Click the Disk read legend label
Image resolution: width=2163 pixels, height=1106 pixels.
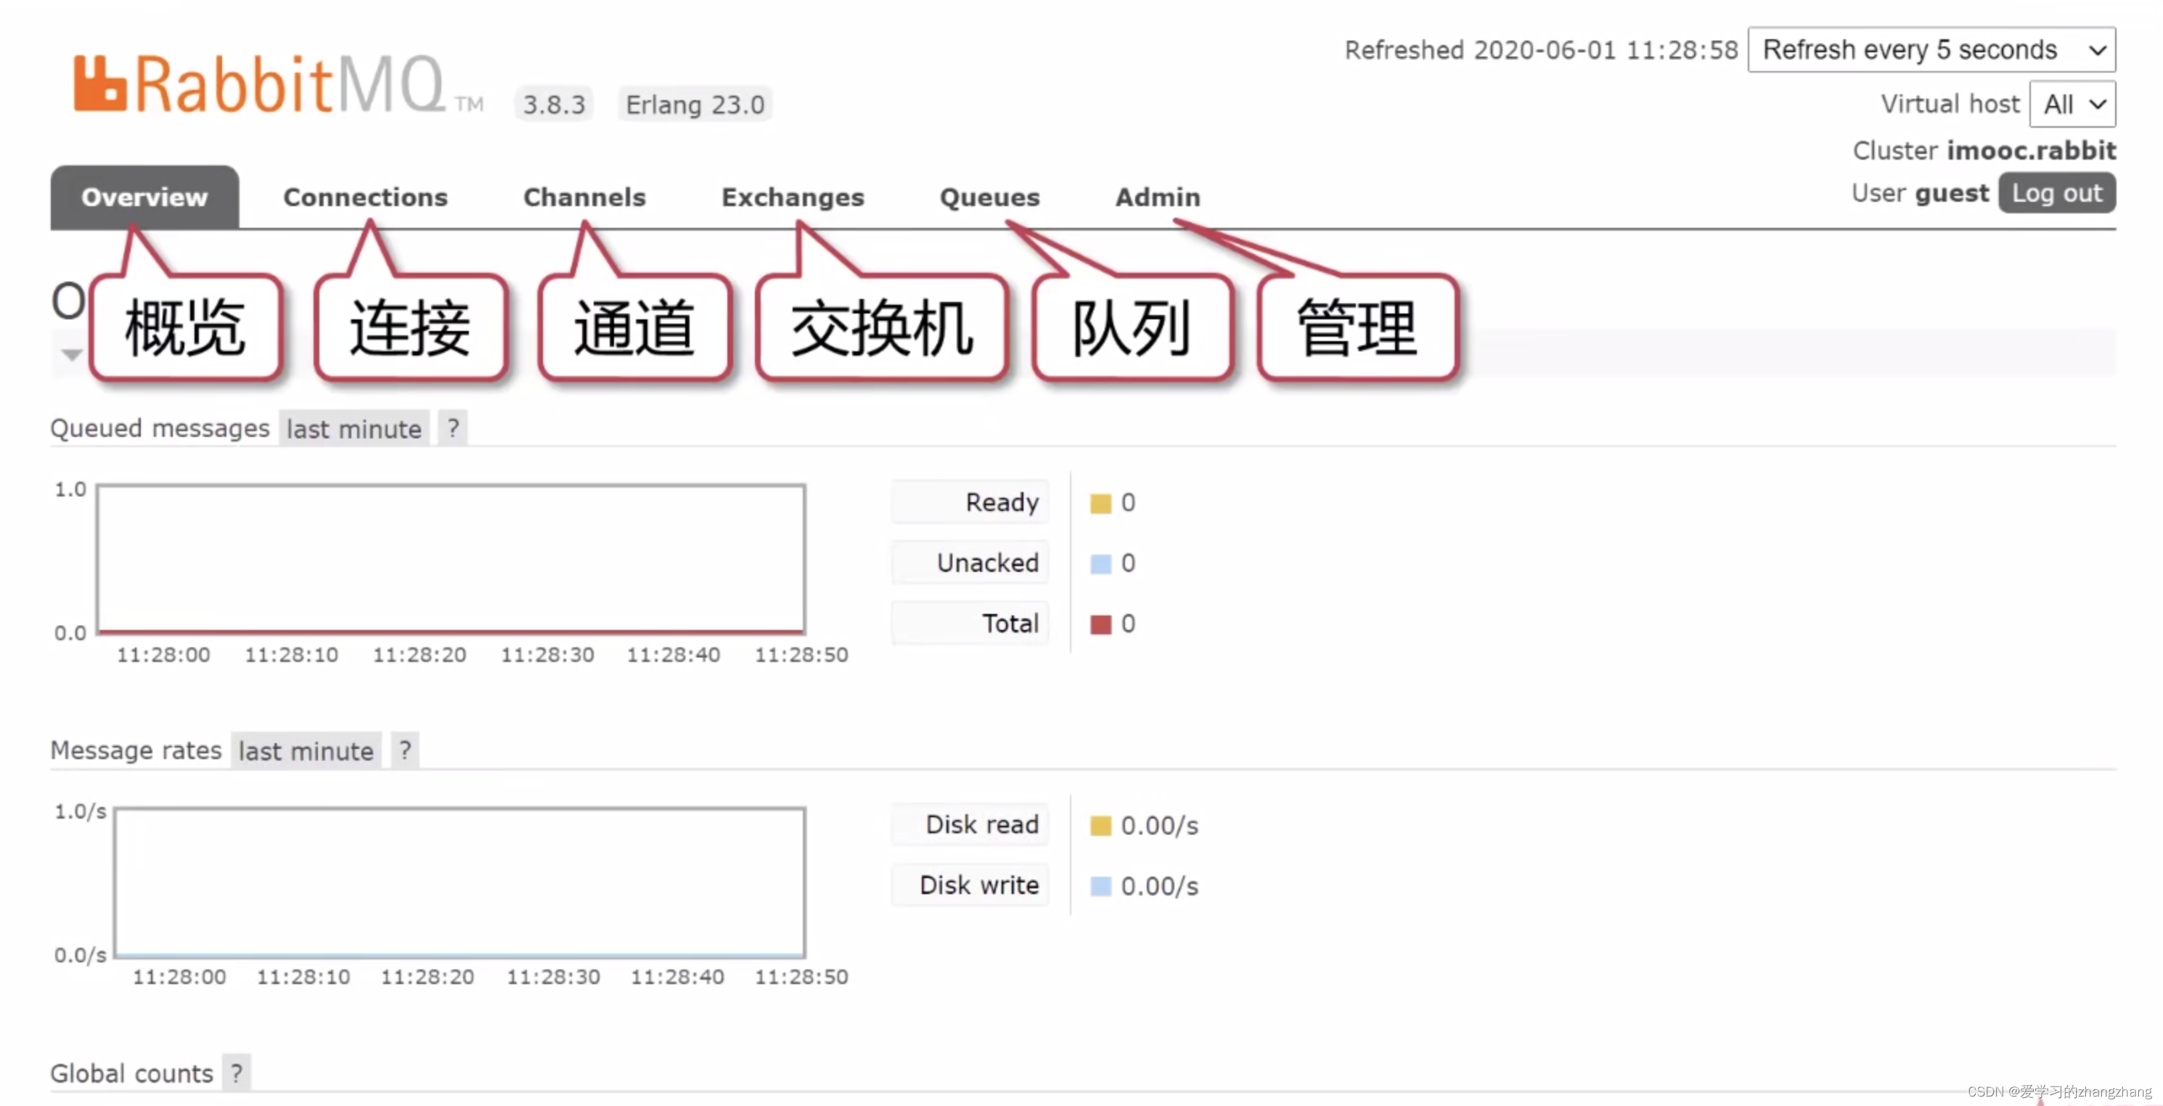click(970, 824)
